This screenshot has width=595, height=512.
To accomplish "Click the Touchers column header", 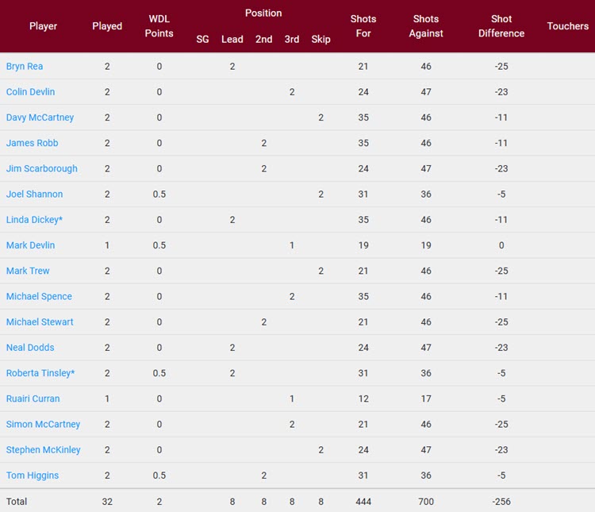I will click(x=568, y=26).
